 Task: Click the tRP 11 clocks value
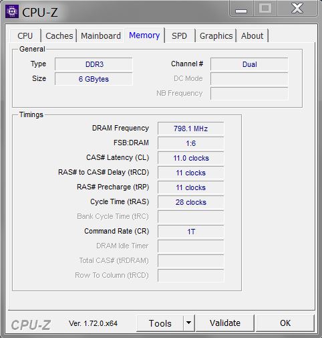coord(191,187)
